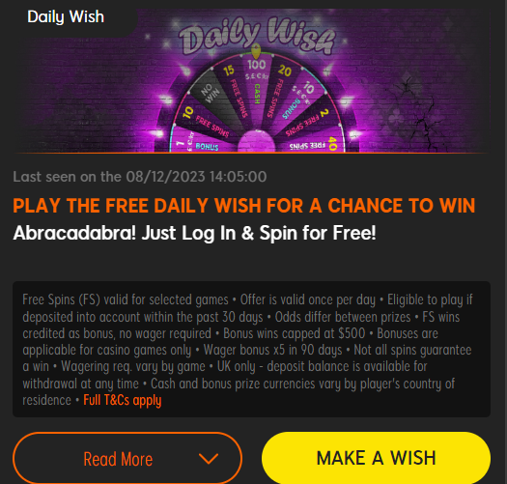
Task: Click the Make a Wish button
Action: pos(376,458)
